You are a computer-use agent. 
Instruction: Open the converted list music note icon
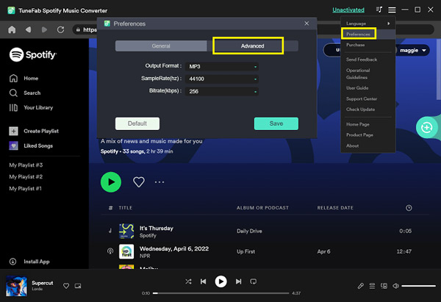pos(379,10)
